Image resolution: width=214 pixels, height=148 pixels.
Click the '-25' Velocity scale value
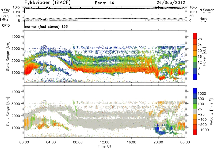click(201, 114)
